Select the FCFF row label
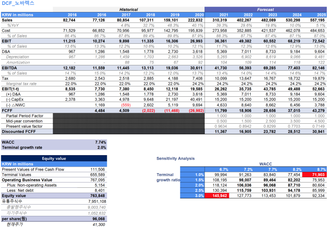This screenshot has height=228, width=329. click(7, 110)
